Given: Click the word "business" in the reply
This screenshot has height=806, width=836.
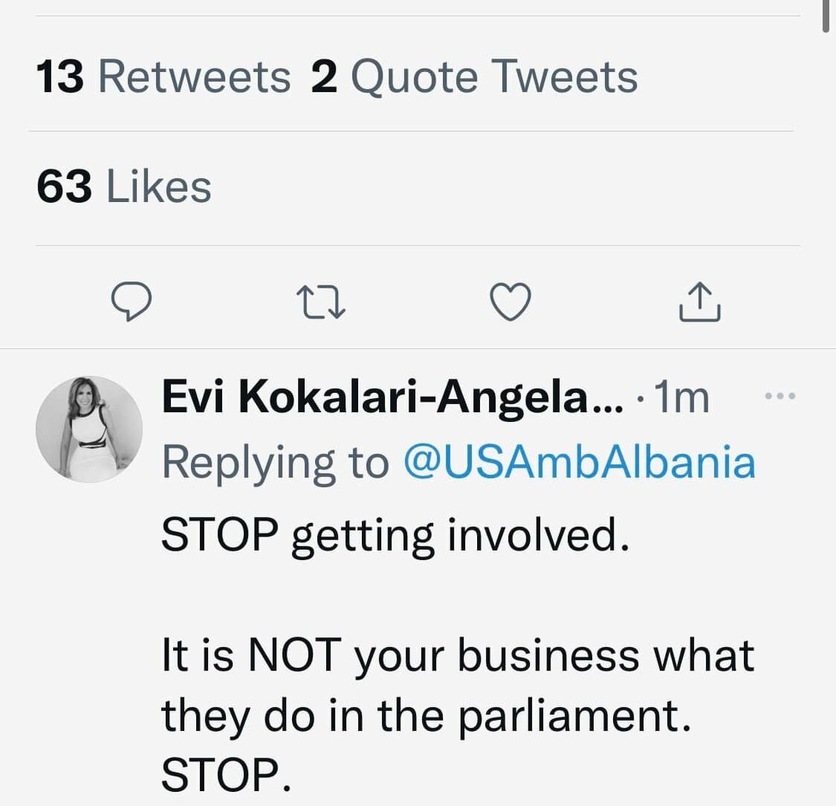Looking at the screenshot, I should (548, 656).
